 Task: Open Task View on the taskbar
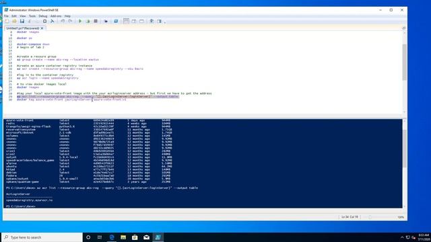(x=100, y=237)
